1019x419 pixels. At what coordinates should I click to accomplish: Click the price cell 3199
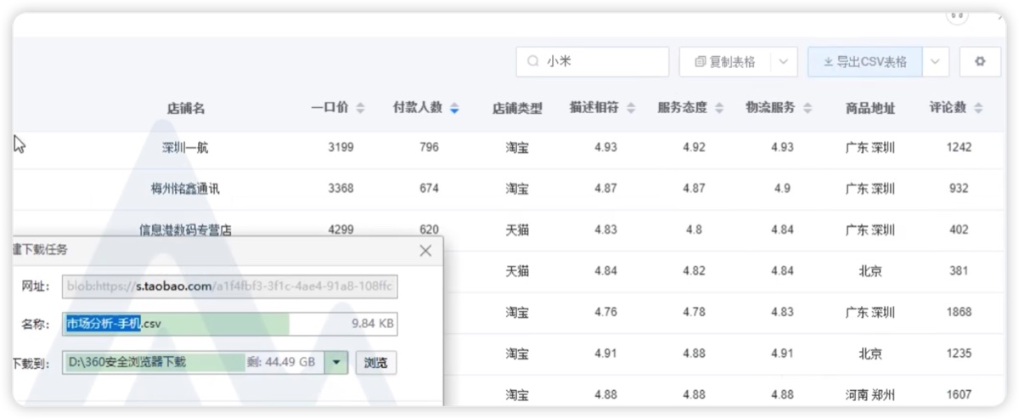click(341, 147)
